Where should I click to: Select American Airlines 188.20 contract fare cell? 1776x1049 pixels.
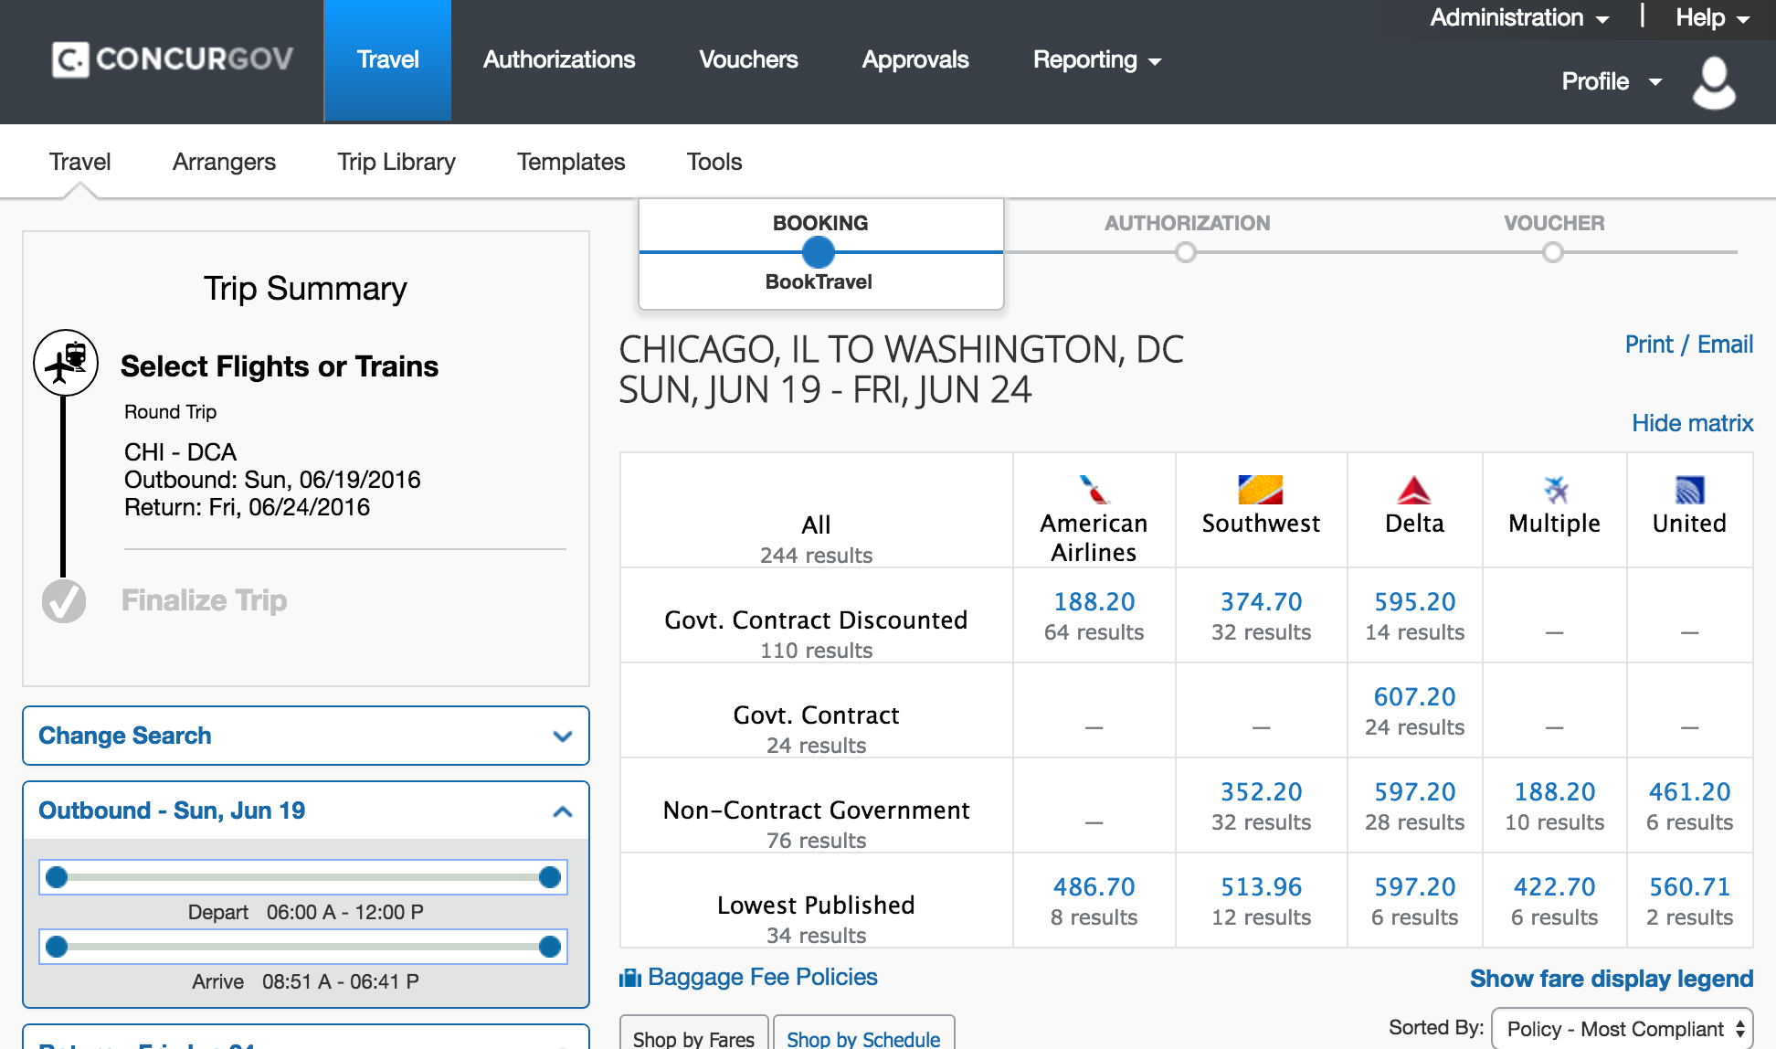click(1094, 602)
